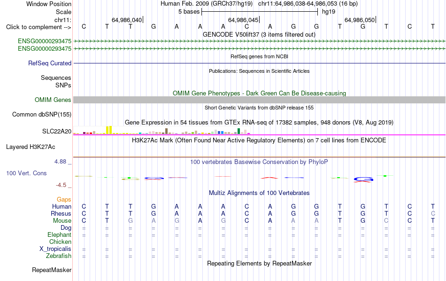The height and width of the screenshot is (281, 446).
Task: Select the first ENSG00000293475 transcript label
Action: [x=45, y=41]
